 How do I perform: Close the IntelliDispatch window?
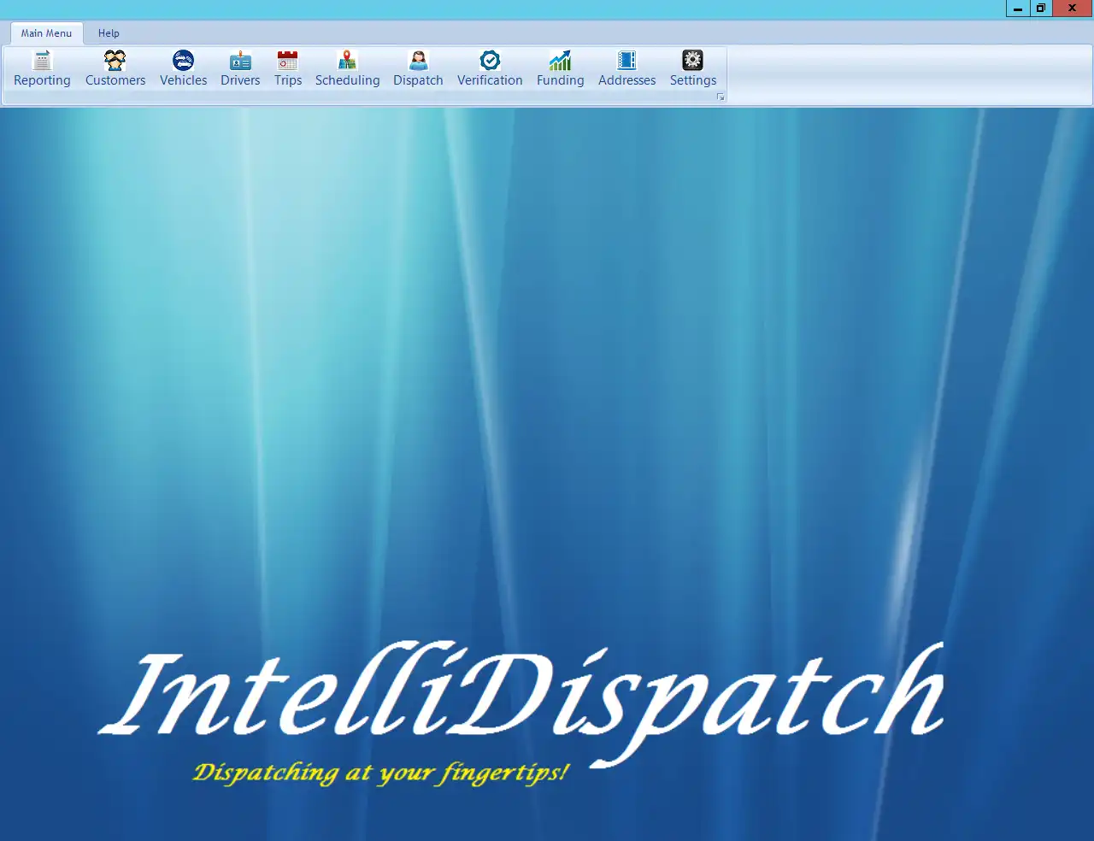[1073, 9]
